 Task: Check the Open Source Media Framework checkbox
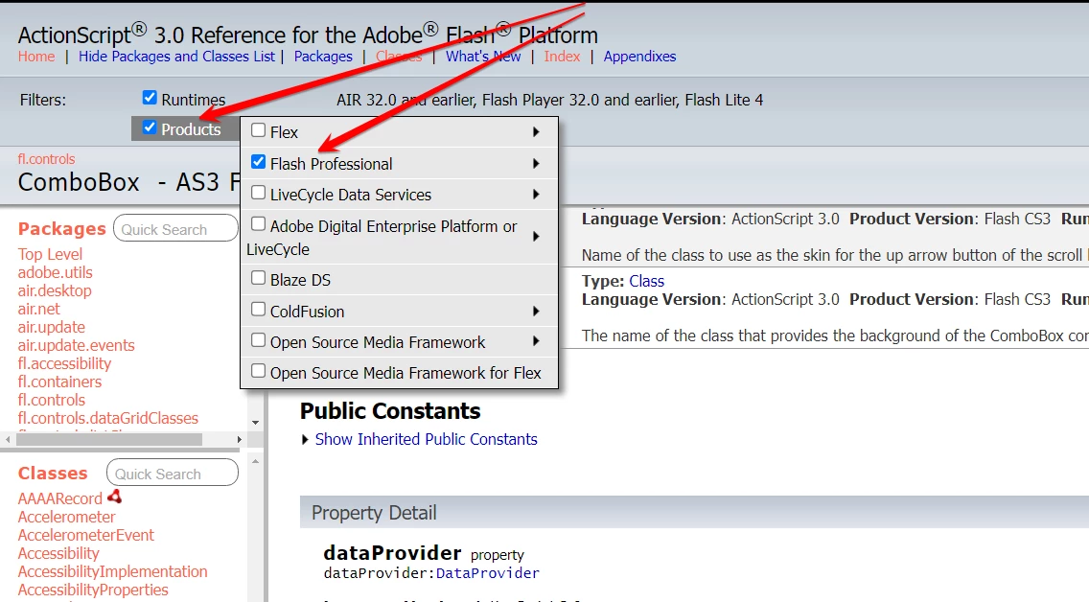click(259, 340)
